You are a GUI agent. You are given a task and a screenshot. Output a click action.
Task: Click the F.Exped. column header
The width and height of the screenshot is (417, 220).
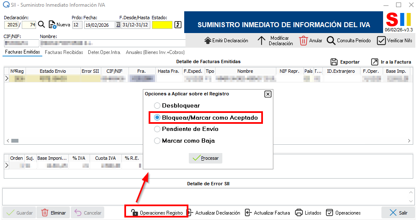click(193, 71)
